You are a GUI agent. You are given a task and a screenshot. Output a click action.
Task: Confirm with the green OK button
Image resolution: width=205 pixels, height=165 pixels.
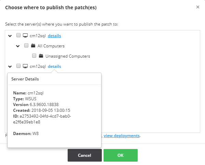click(x=120, y=155)
